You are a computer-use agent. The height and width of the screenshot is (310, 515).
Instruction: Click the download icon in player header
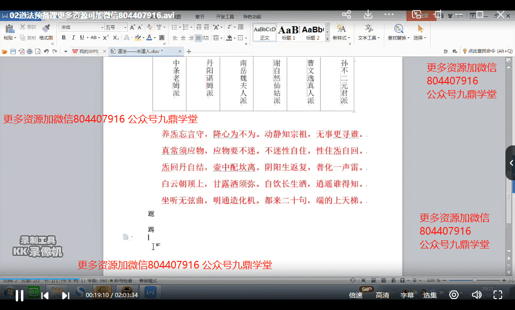pyautogui.click(x=367, y=14)
